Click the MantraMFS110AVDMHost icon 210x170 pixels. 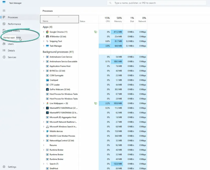click(x=47, y=108)
